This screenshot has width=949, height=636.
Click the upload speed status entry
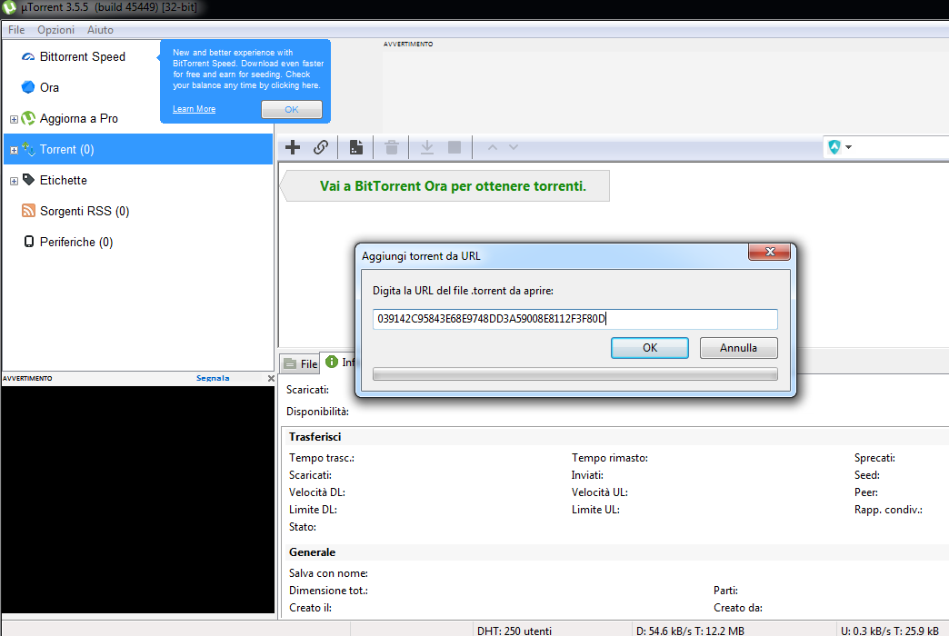[x=890, y=631]
